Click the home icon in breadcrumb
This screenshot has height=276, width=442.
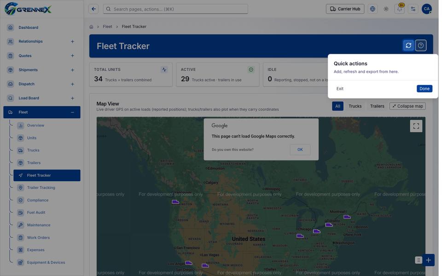(92, 27)
